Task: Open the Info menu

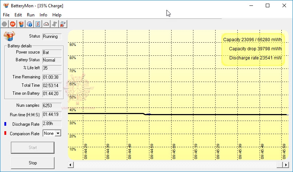Action: tap(43, 15)
